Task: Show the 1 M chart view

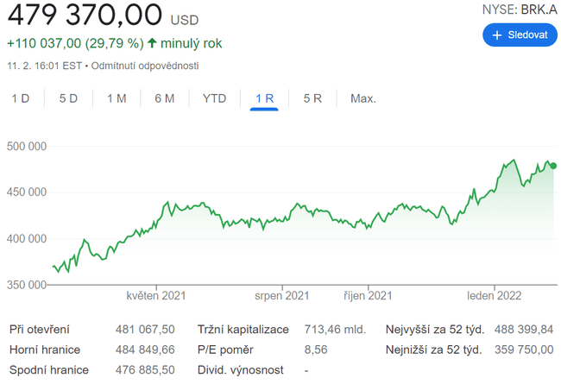Action: (117, 98)
